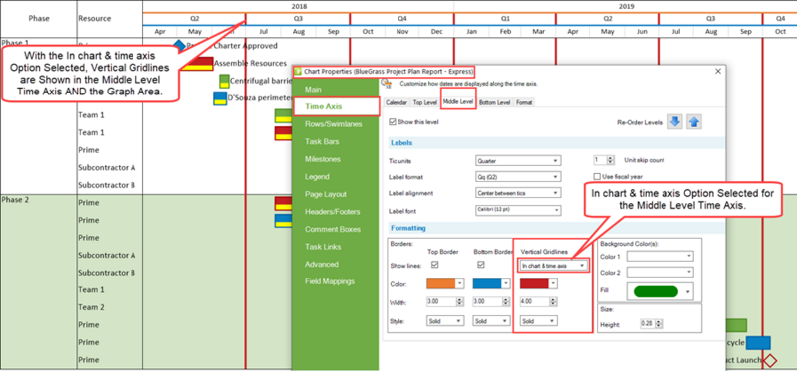Click the 2018 year label
This screenshot has height=371, width=797.
click(x=299, y=7)
